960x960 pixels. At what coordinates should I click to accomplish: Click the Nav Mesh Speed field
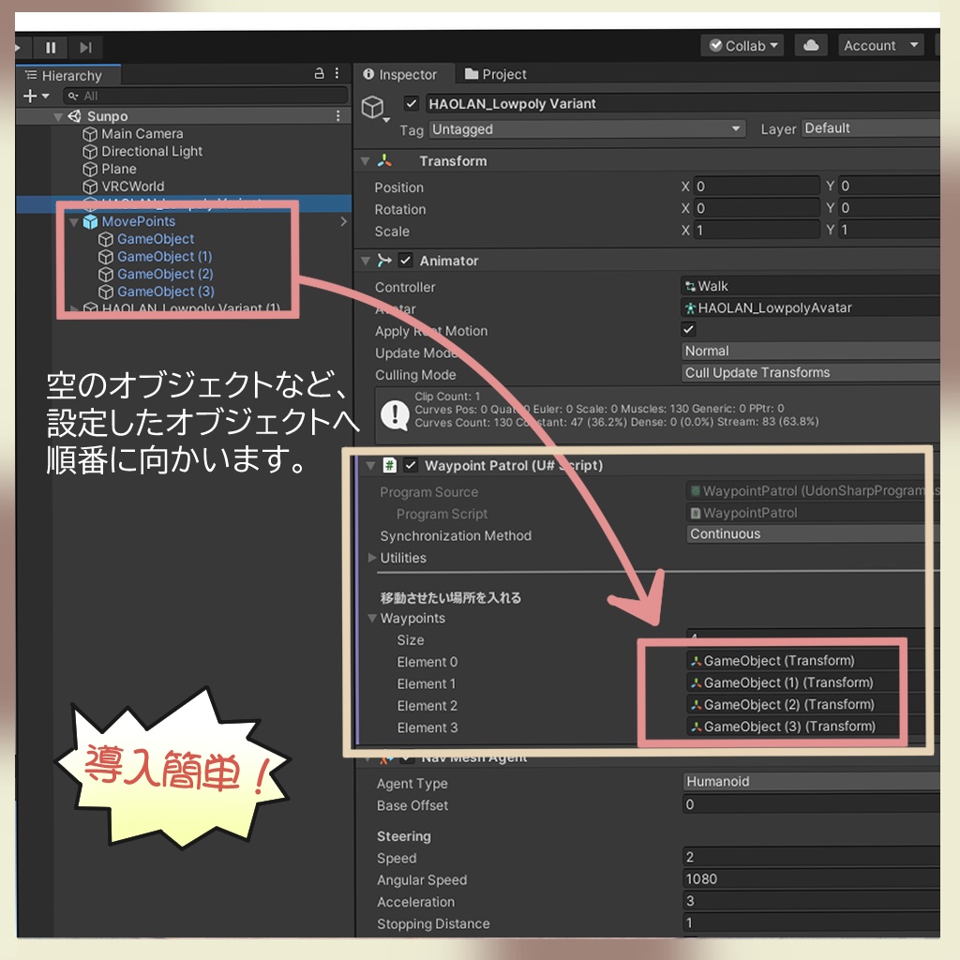tap(811, 857)
